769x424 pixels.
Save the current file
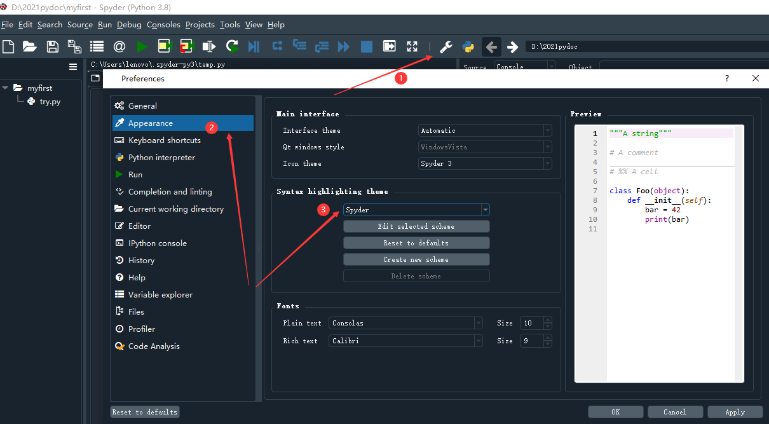click(53, 46)
